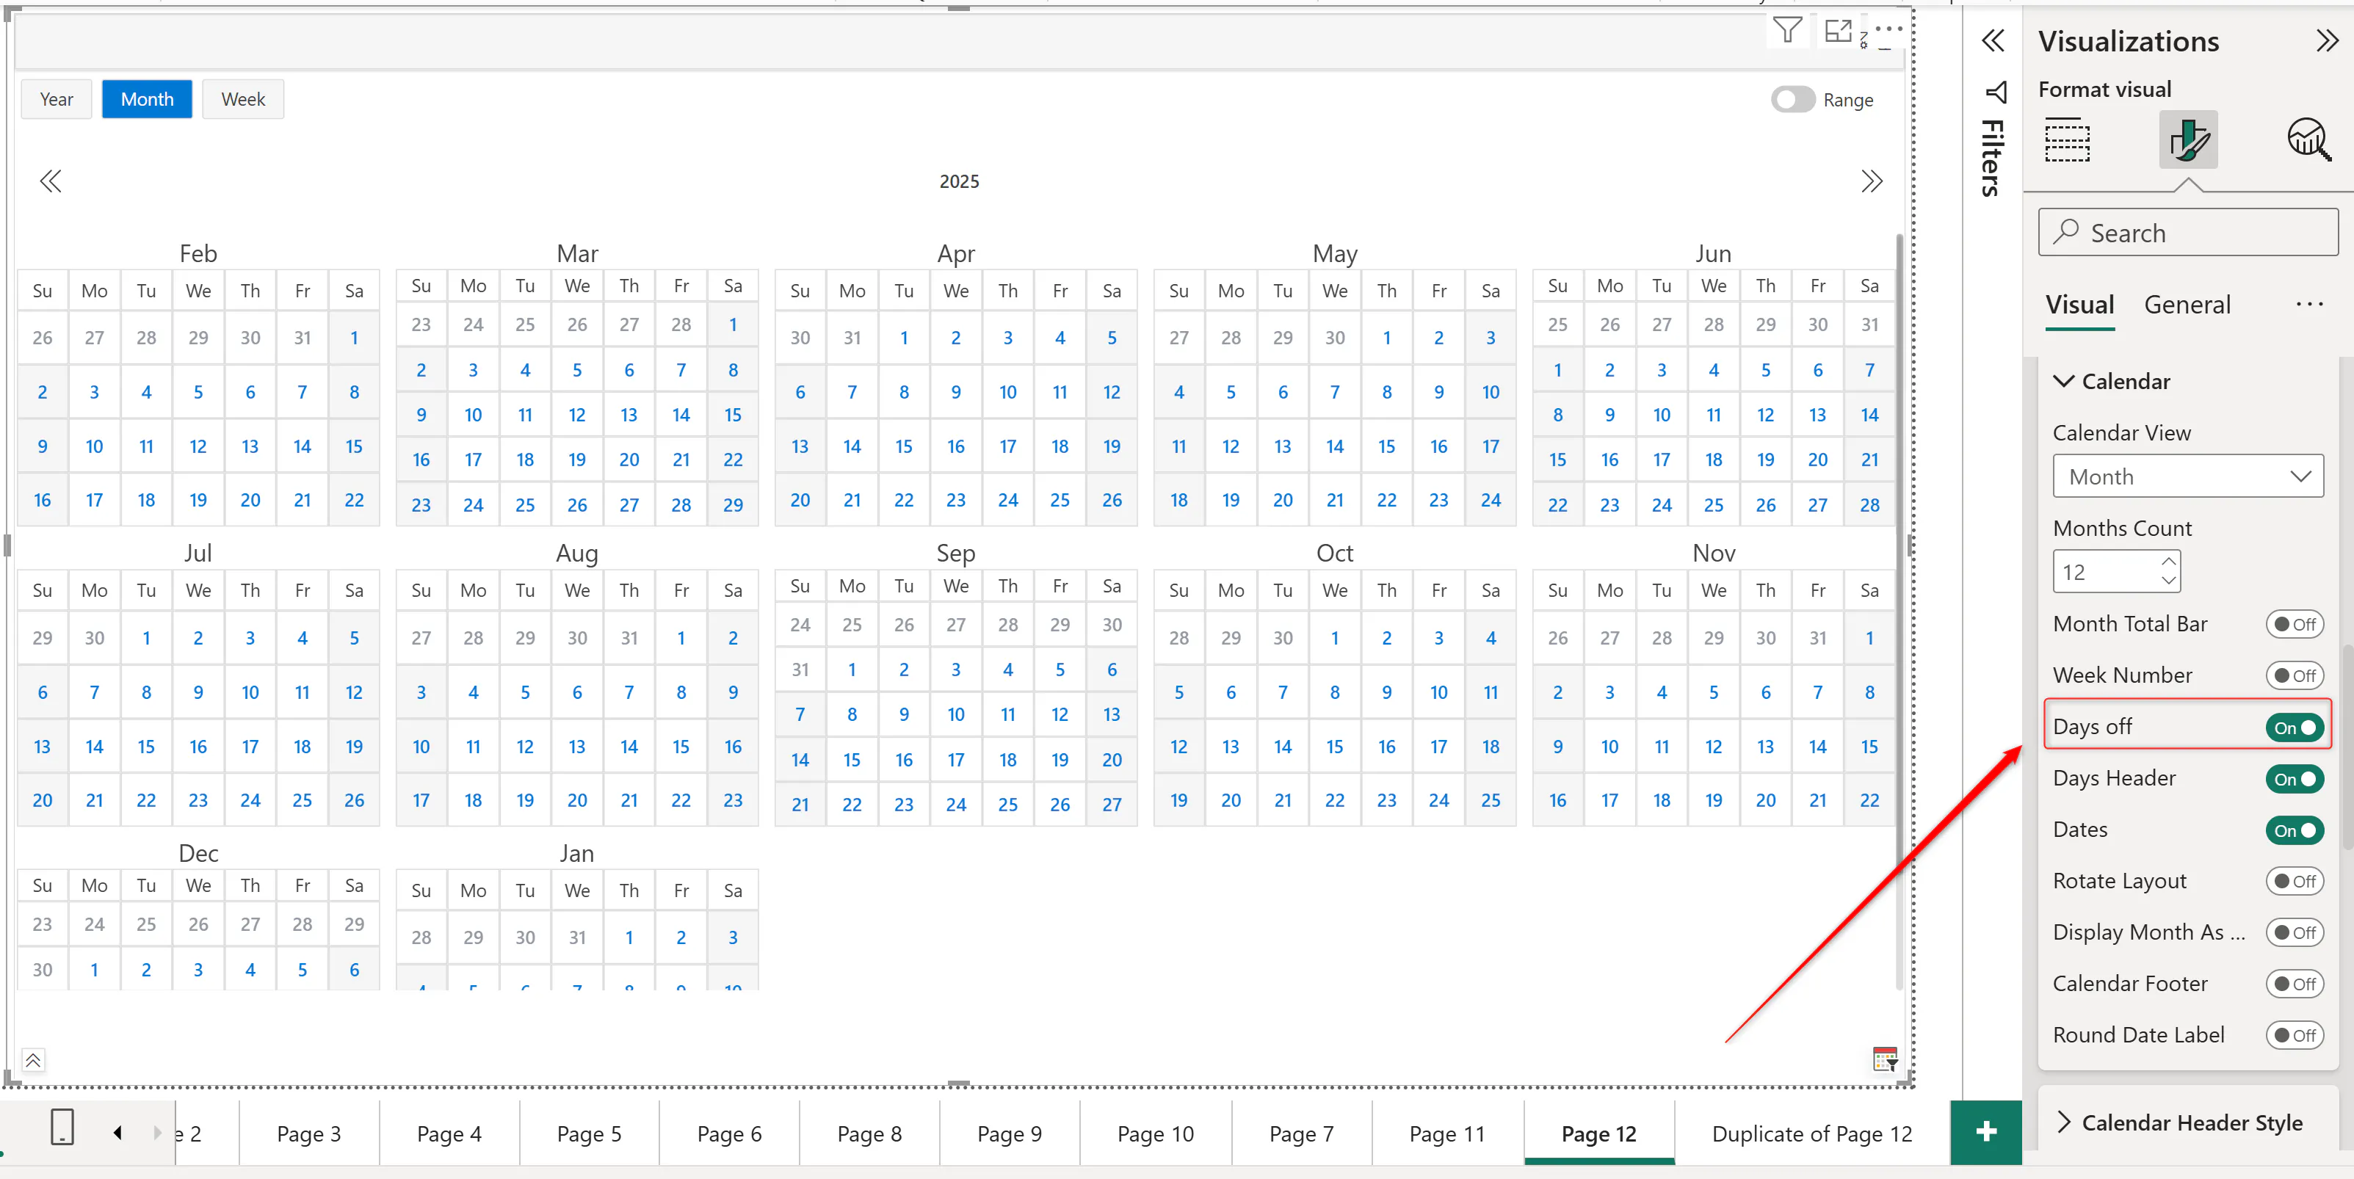This screenshot has width=2354, height=1179.
Task: Click the Week view button
Action: (x=242, y=98)
